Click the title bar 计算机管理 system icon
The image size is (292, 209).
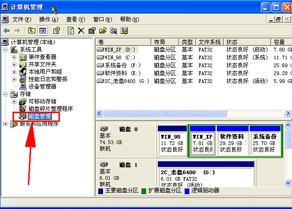(5, 7)
